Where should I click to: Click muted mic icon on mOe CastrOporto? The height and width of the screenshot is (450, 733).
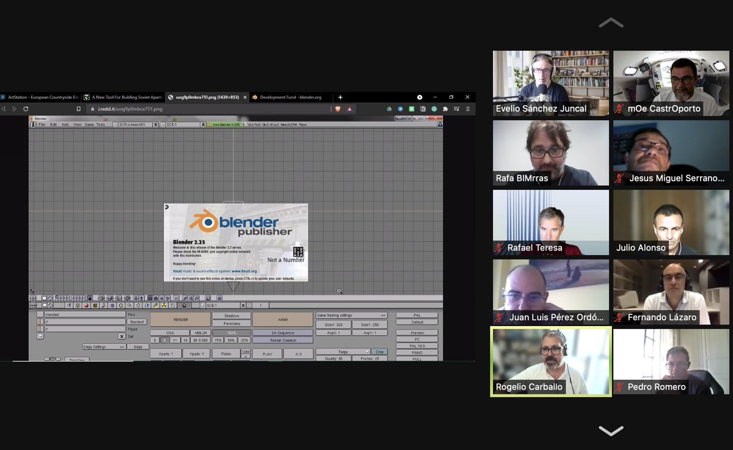point(619,109)
